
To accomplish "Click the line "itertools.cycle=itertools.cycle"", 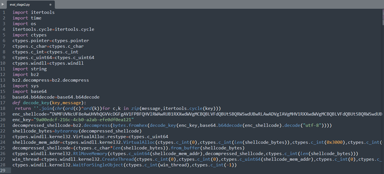I will point(53,29).
